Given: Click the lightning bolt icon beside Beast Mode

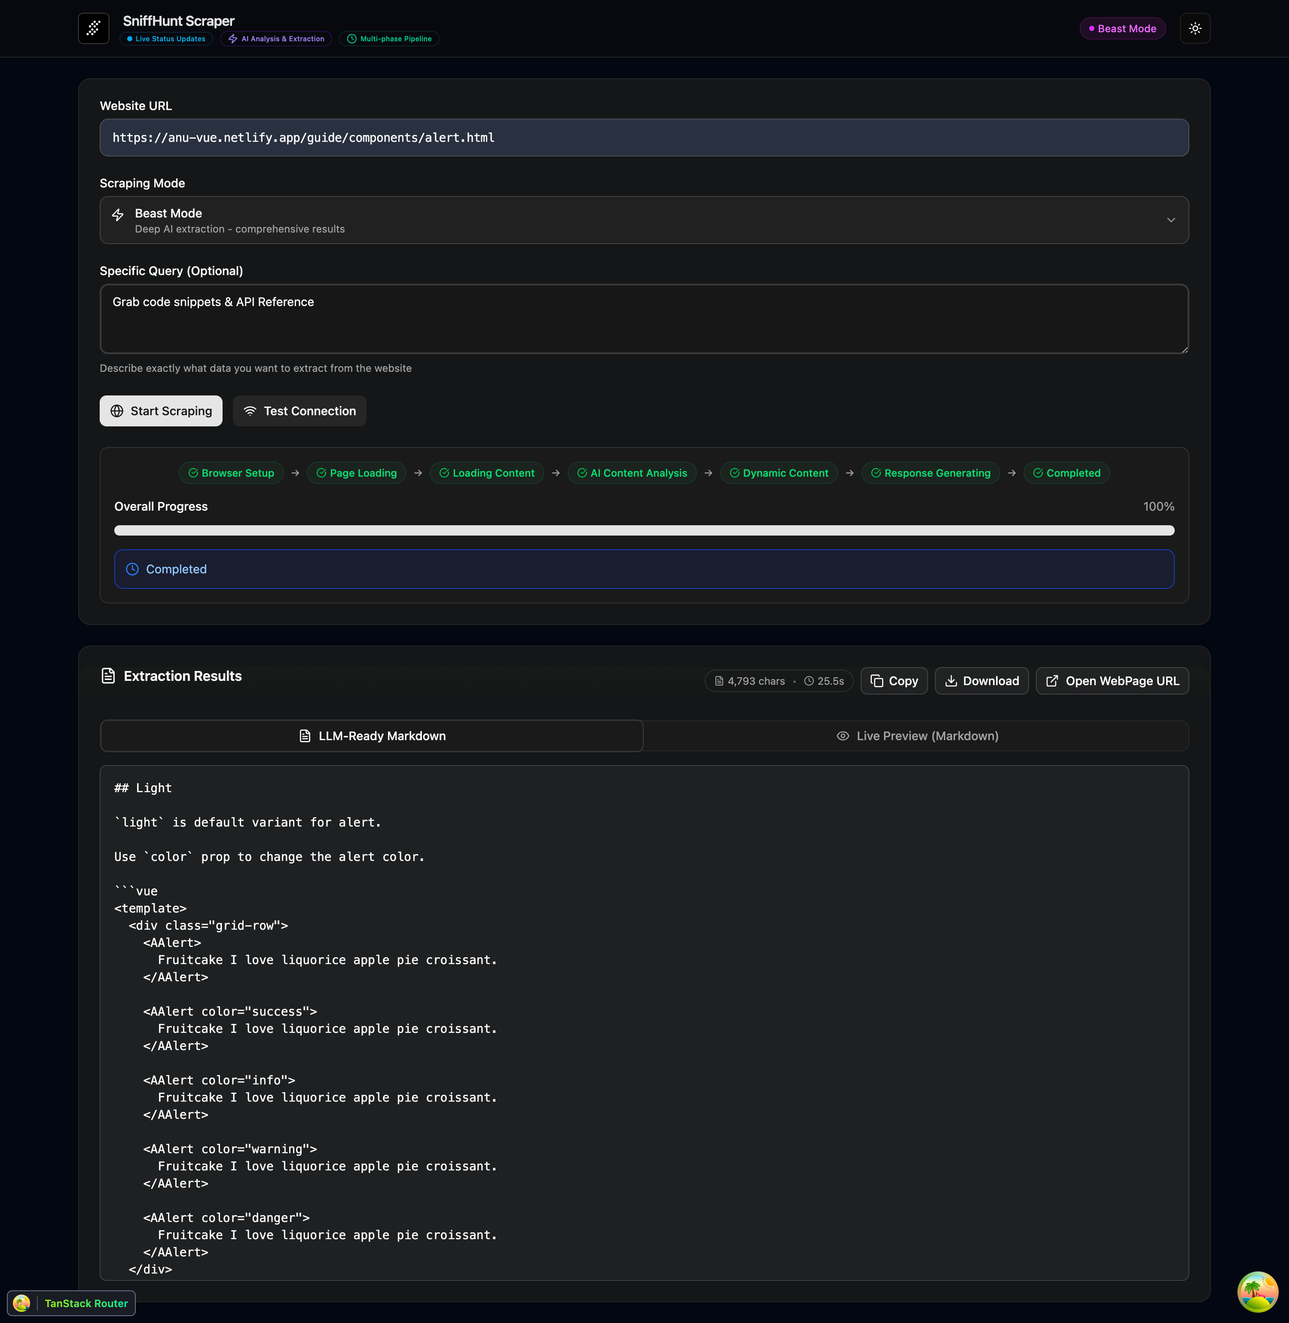Looking at the screenshot, I should (x=118, y=214).
